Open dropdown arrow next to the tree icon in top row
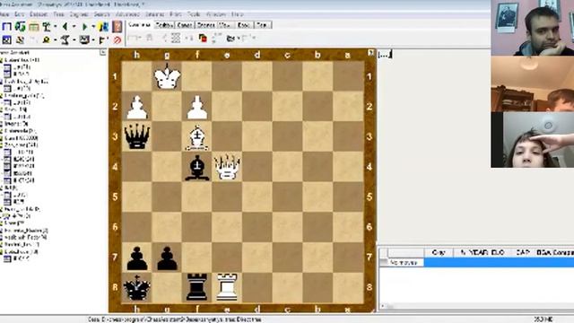 pos(55,26)
